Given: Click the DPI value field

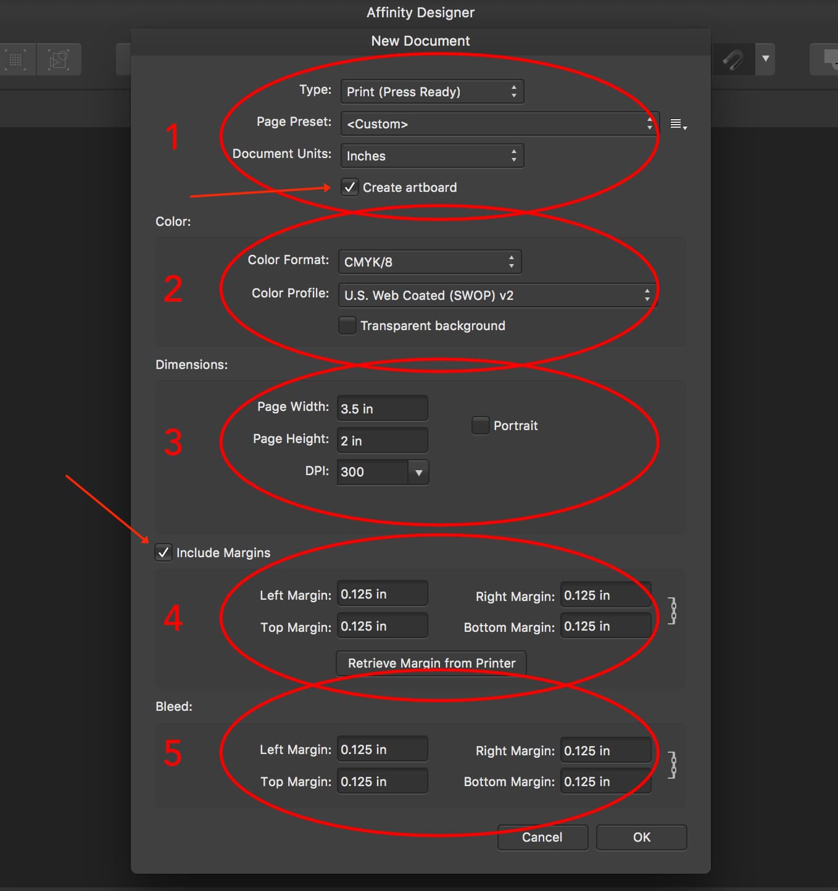Looking at the screenshot, I should pyautogui.click(x=372, y=472).
